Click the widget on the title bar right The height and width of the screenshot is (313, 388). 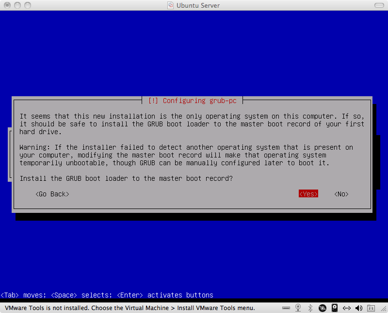pyautogui.click(x=378, y=5)
